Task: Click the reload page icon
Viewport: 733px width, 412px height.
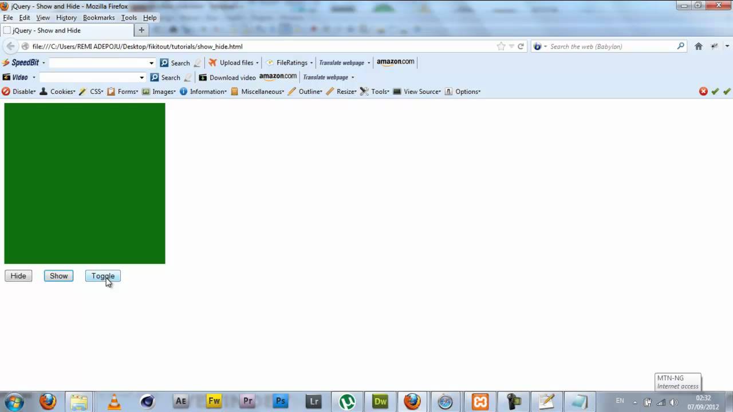Action: [521, 46]
